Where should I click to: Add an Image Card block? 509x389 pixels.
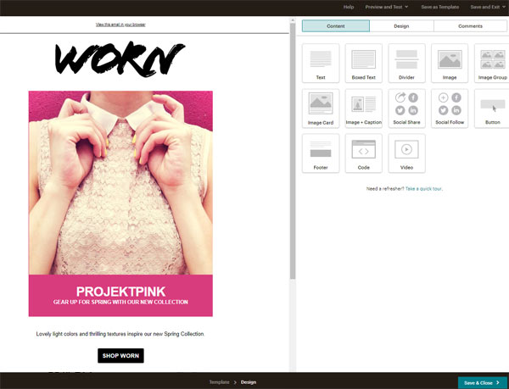pyautogui.click(x=321, y=108)
